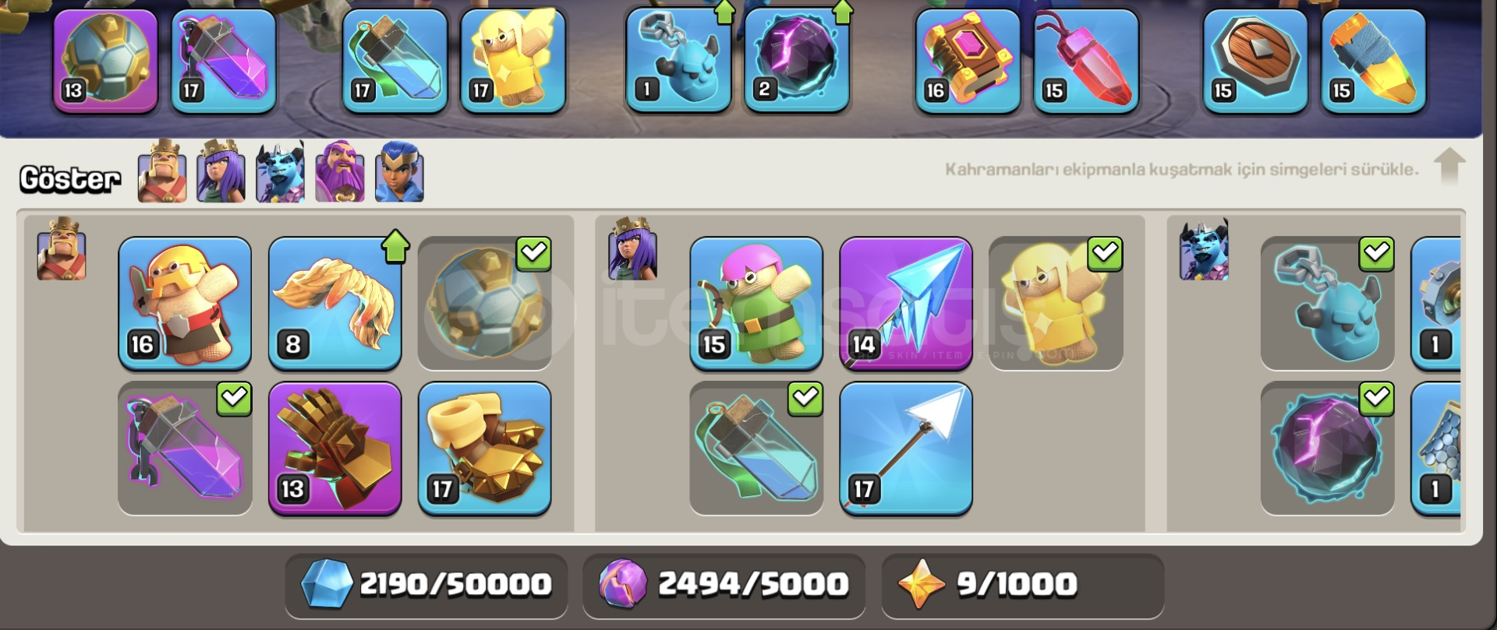Filter by Barbarian King in Göster row
This screenshot has width=1497, height=630.
(x=162, y=171)
